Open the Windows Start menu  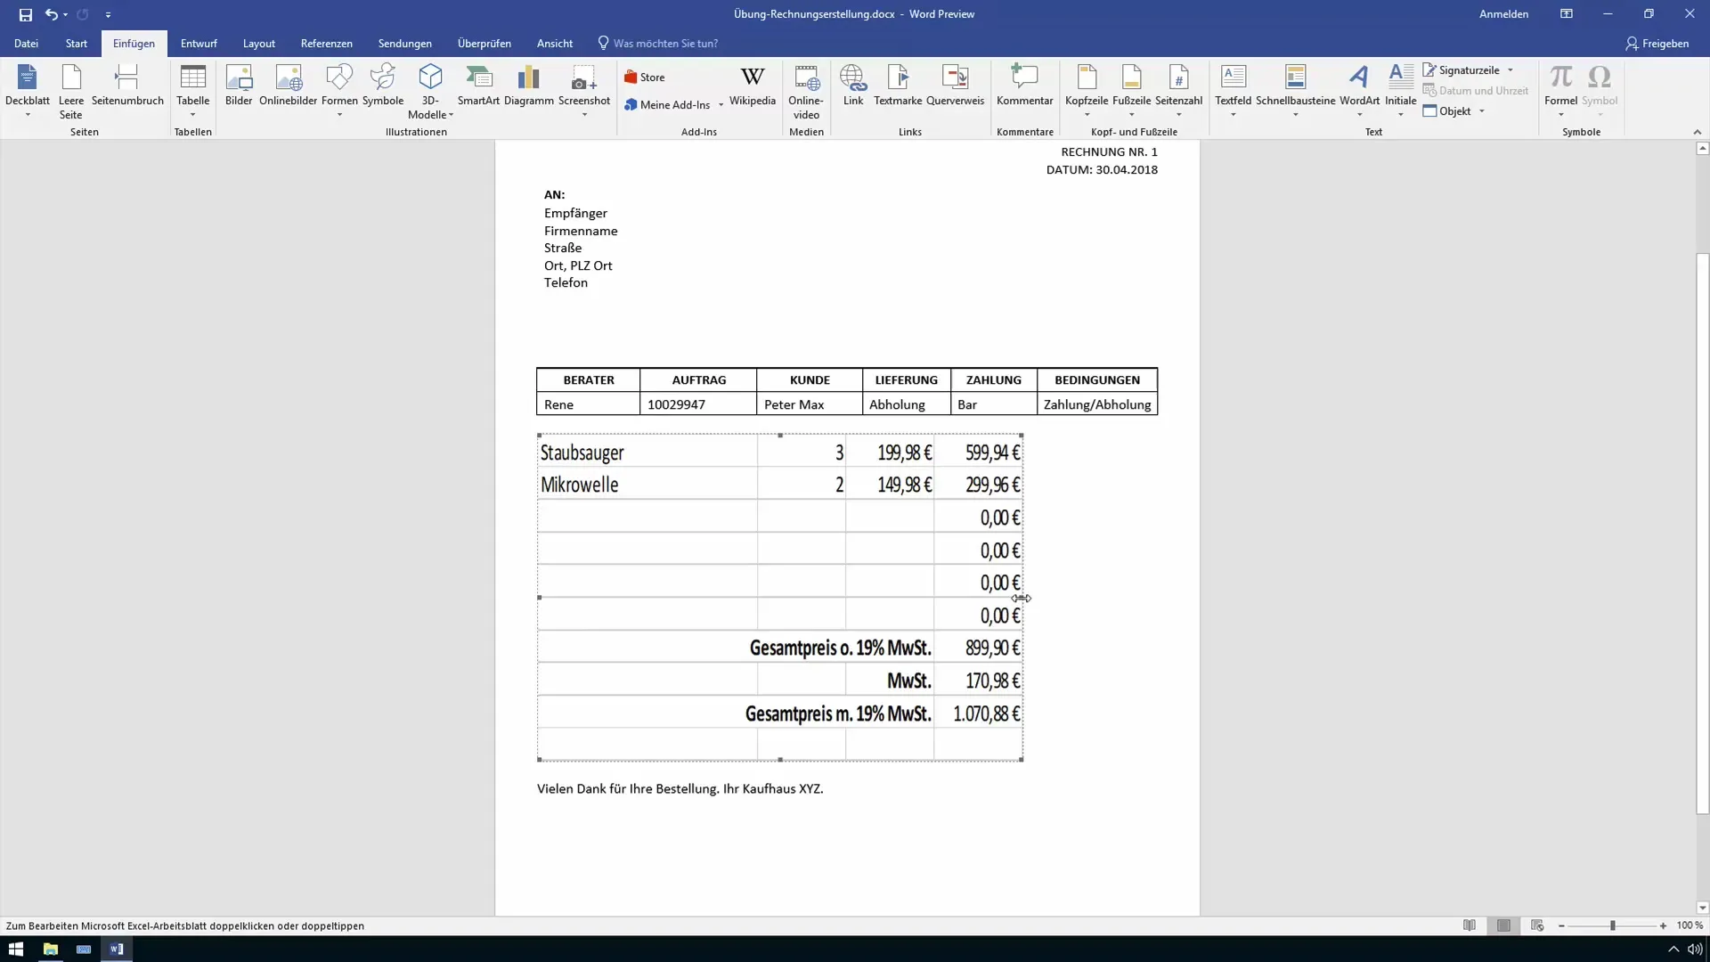click(16, 949)
